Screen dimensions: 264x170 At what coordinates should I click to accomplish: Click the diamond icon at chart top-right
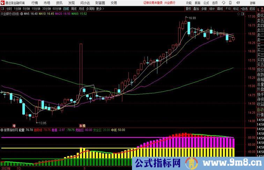tap(239, 14)
